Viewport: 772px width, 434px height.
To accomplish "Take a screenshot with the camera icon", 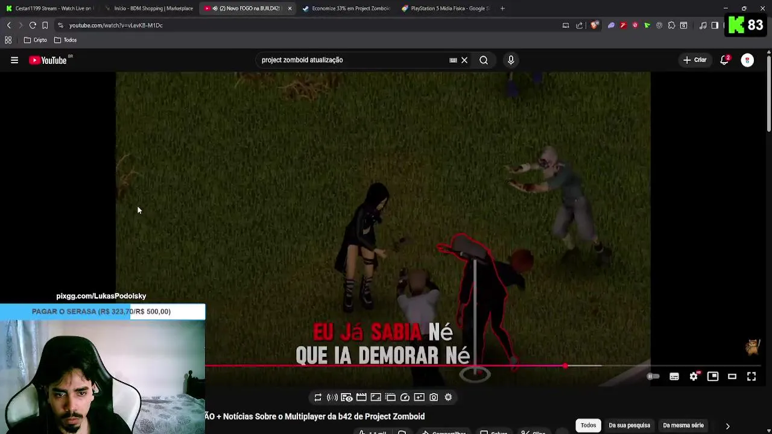I will (x=434, y=397).
